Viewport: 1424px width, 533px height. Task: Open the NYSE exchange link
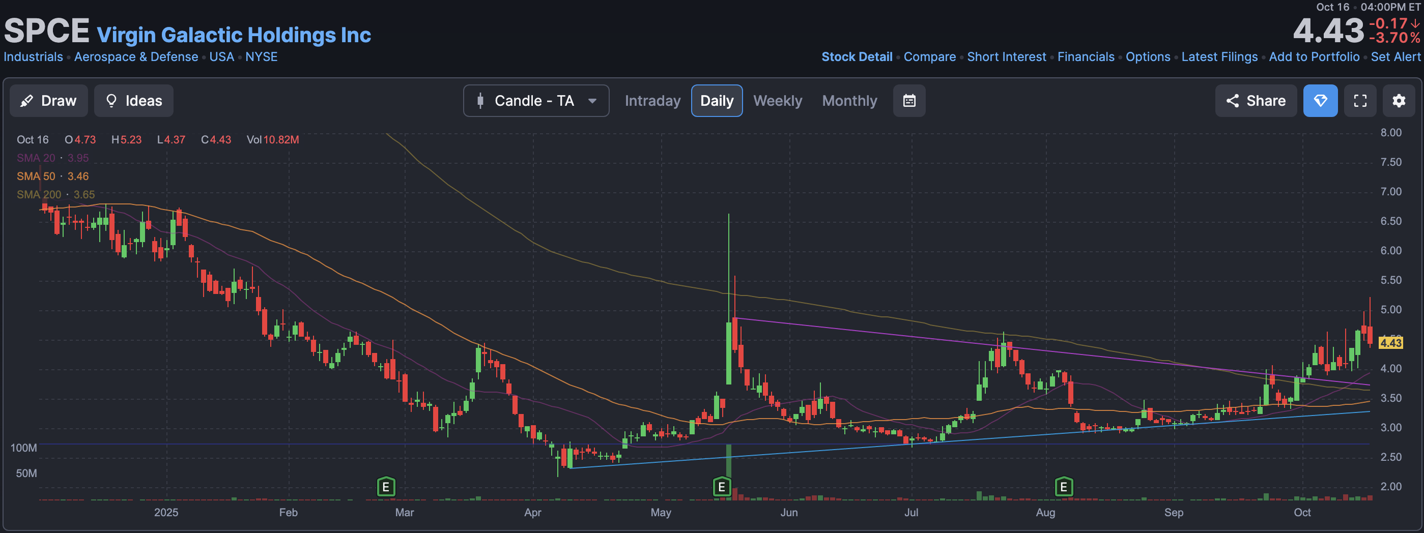tap(262, 57)
